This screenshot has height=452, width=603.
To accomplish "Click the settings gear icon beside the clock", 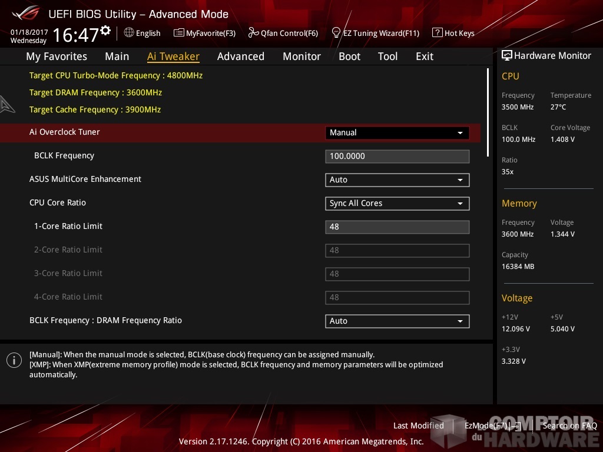I will (x=105, y=30).
